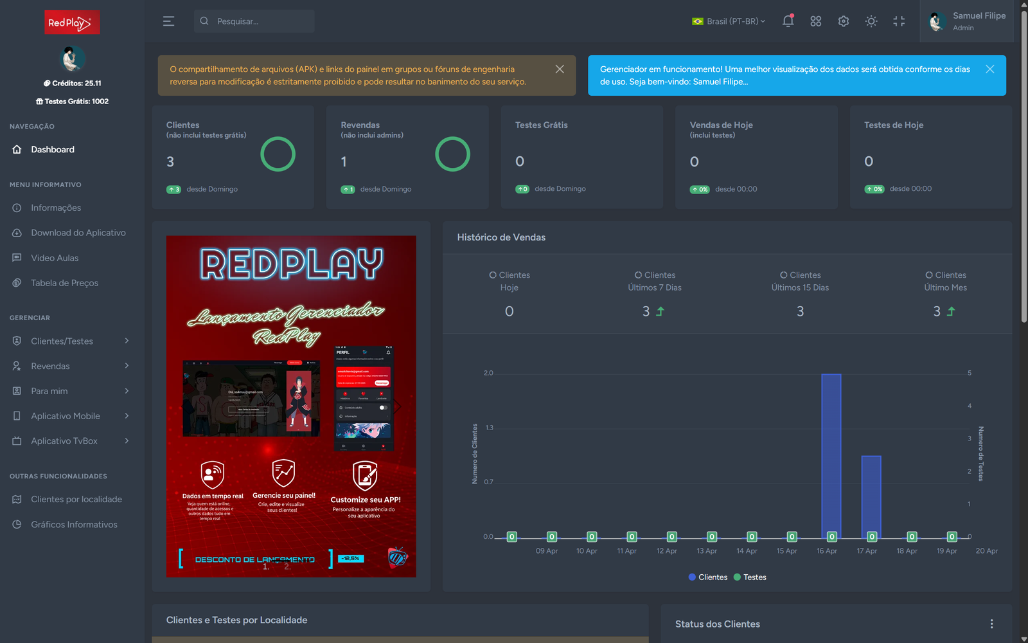Click the Pesquisar search field
This screenshot has width=1028, height=643.
(254, 21)
